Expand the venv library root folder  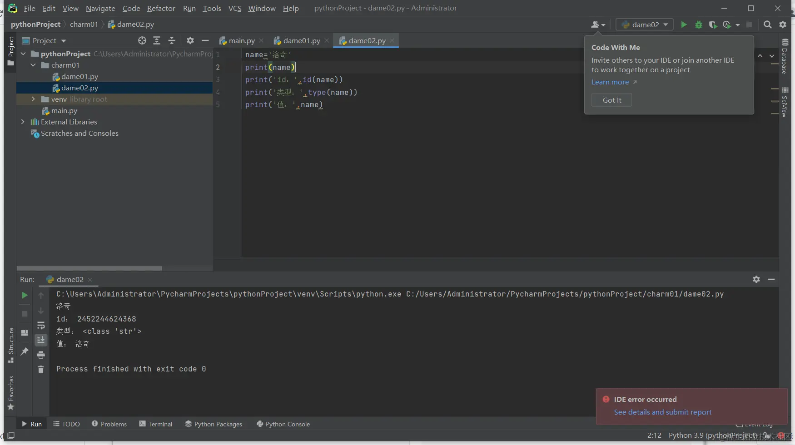pyautogui.click(x=33, y=99)
